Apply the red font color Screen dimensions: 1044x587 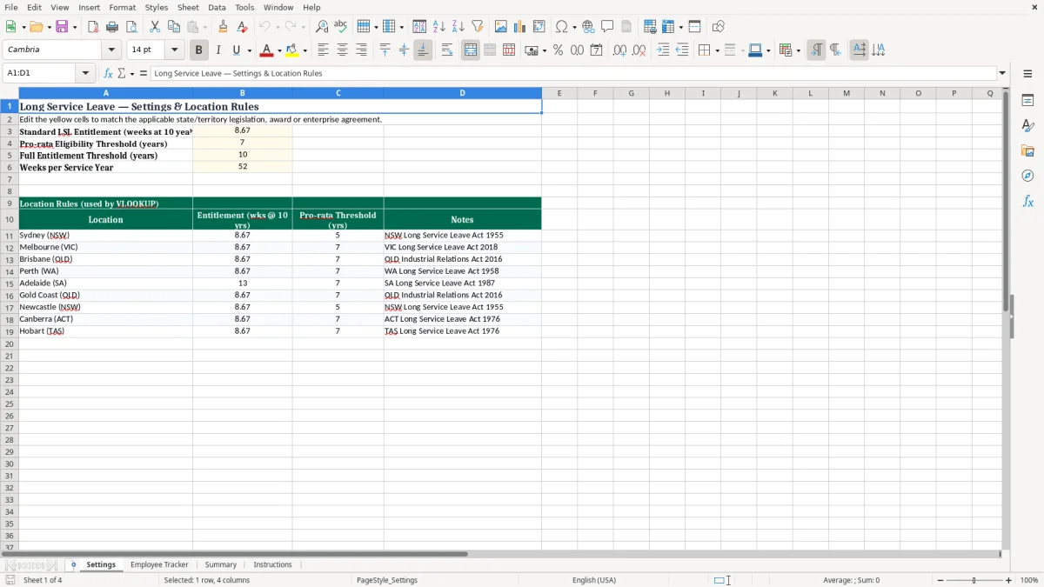coord(267,50)
